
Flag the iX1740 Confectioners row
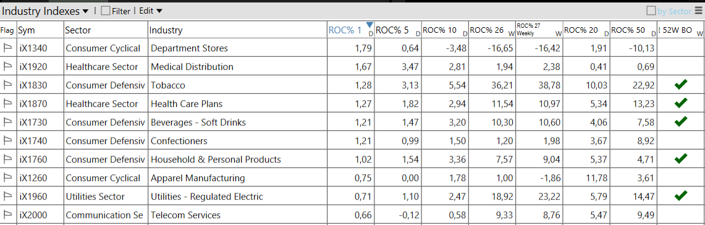pos(7,141)
